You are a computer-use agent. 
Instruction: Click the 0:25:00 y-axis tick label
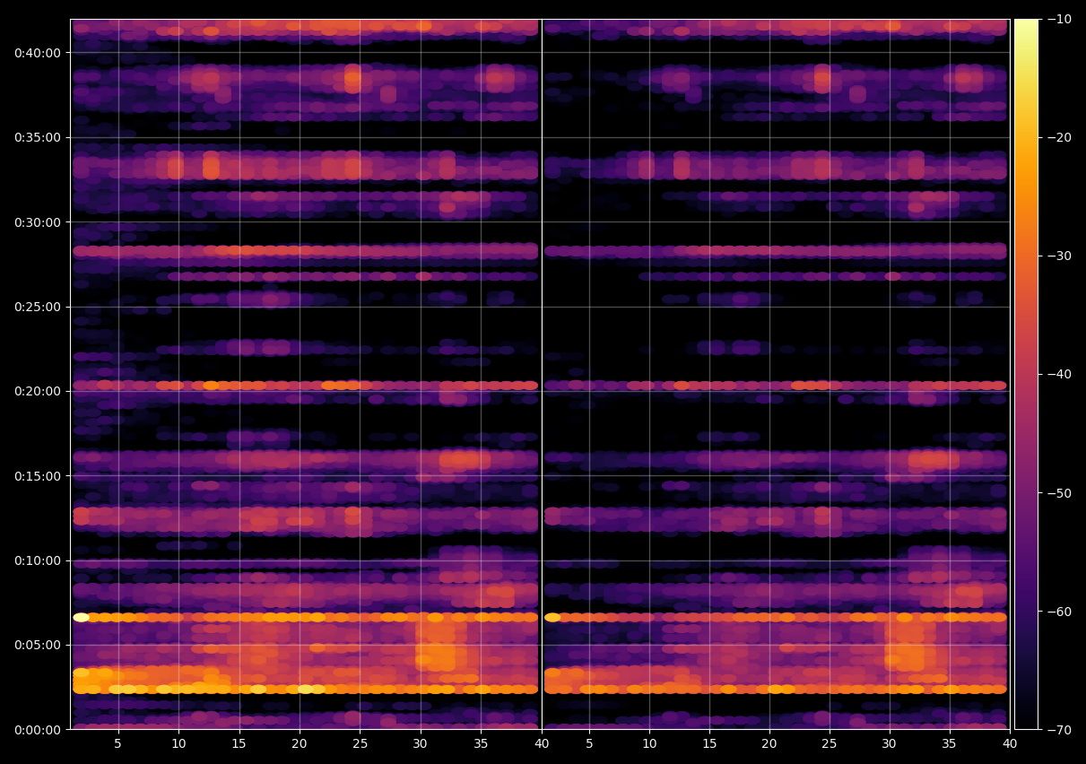pyautogui.click(x=37, y=307)
